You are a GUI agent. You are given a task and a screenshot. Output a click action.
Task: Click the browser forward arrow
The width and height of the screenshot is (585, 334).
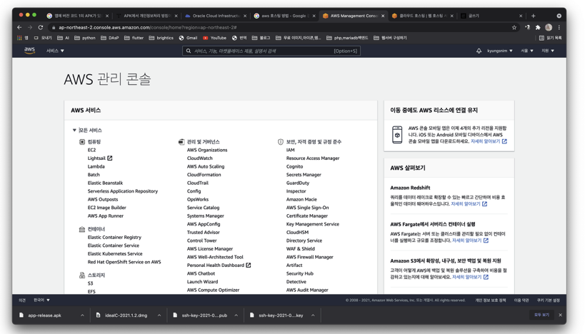[30, 27]
